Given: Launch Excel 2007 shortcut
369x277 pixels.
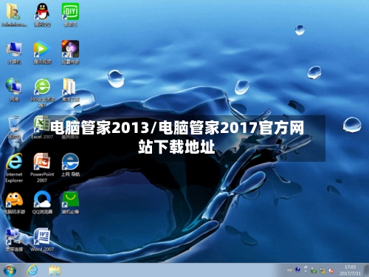Looking at the screenshot, I should (42, 128).
